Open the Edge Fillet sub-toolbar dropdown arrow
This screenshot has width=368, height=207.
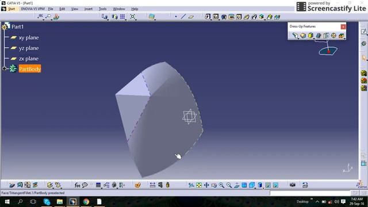click(x=298, y=39)
